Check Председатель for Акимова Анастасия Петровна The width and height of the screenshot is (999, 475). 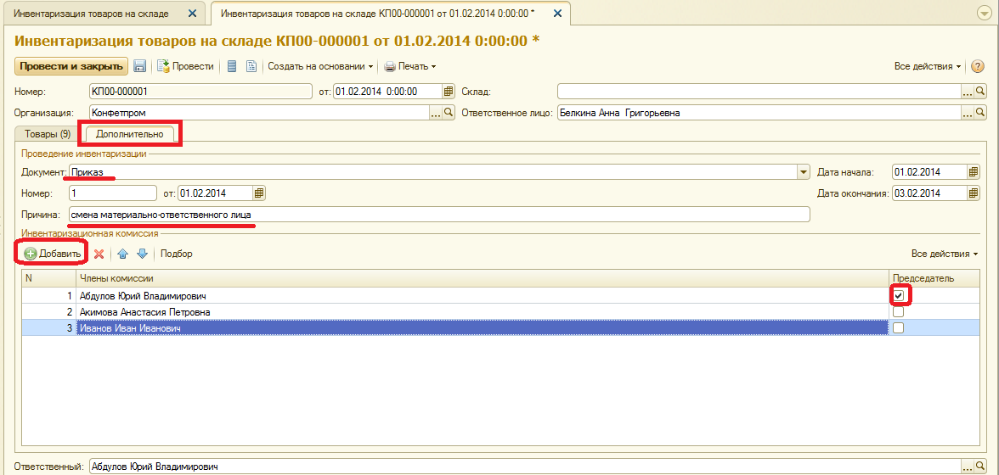[x=899, y=312]
